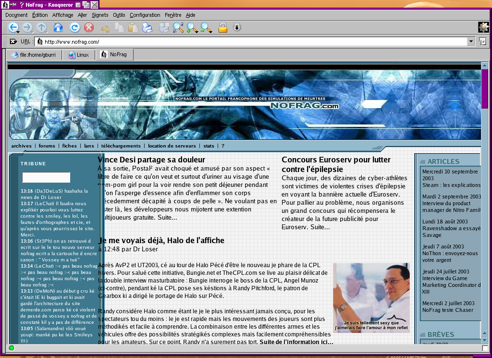Image resolution: width=492 pixels, height=358 pixels.
Task: Click the Go button beside the URL field
Action: (x=483, y=41)
